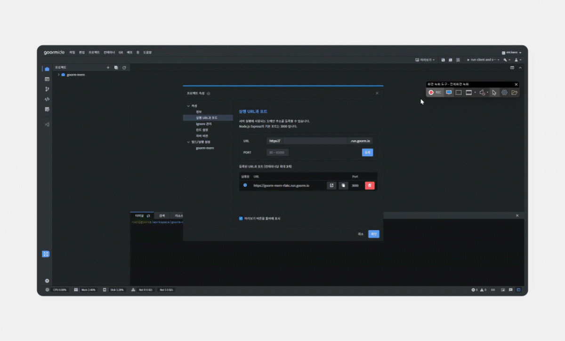Click the URL subdomain input field
The width and height of the screenshot is (565, 341).
pyautogui.click(x=315, y=141)
